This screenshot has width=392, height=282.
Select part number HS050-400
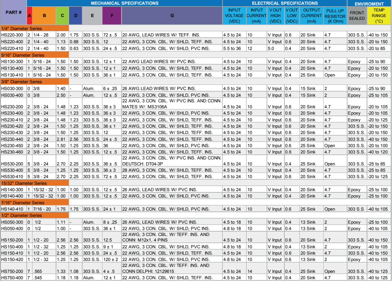point(12,228)
